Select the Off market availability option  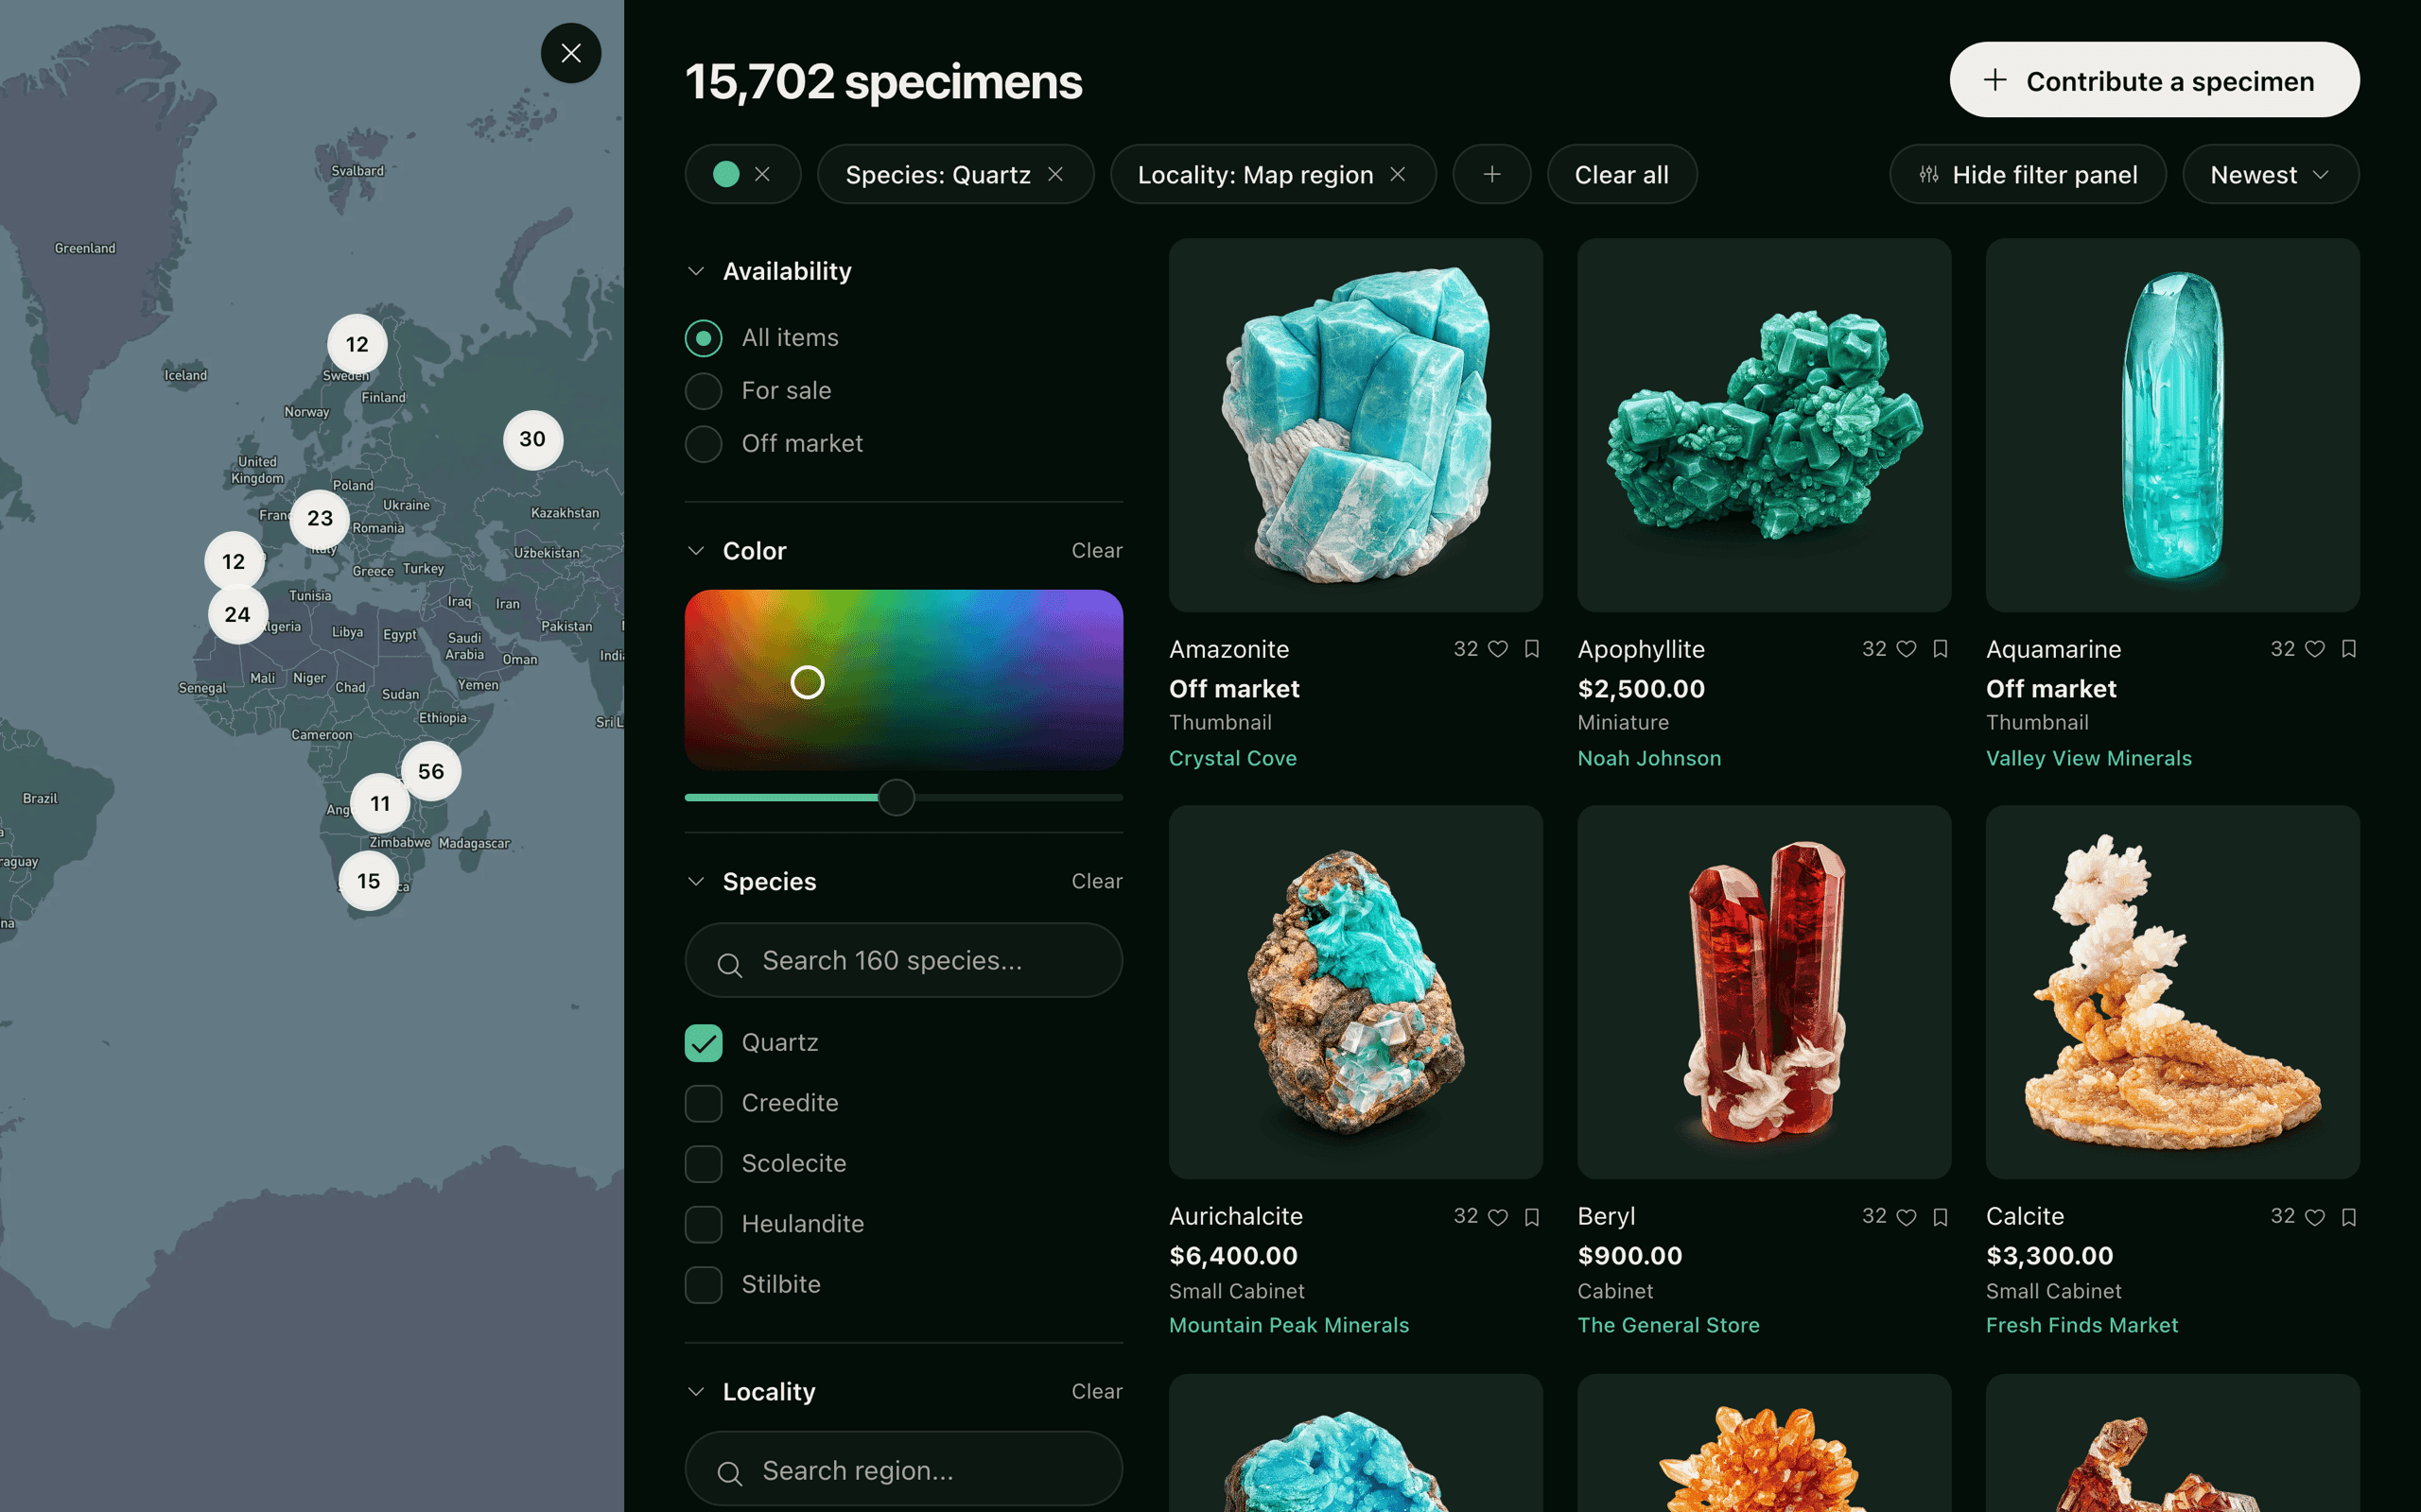(x=704, y=444)
